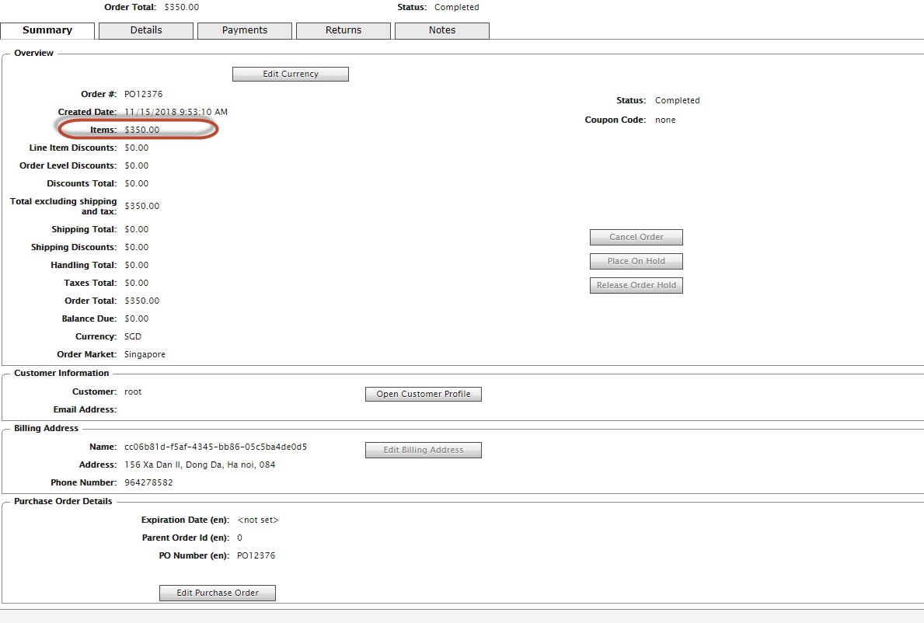Select the billing name GUID text
Screen dimensions: 924x623
pyautogui.click(x=215, y=447)
